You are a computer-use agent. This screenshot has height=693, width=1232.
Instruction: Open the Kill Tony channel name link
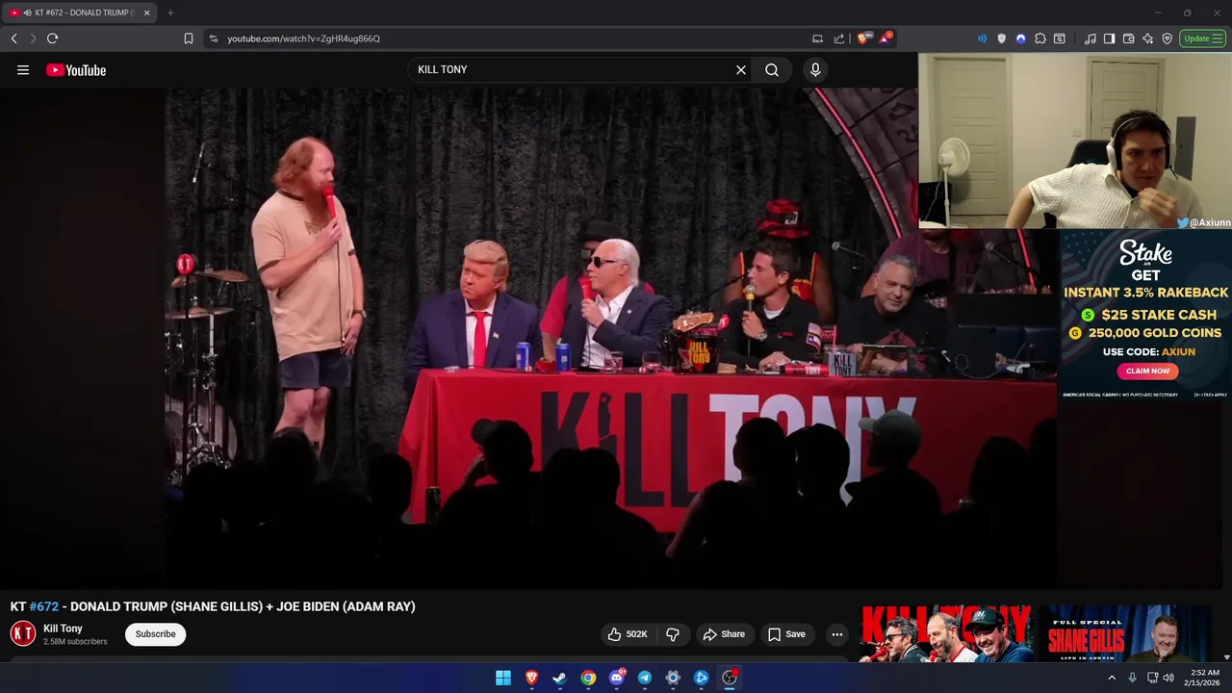point(63,629)
